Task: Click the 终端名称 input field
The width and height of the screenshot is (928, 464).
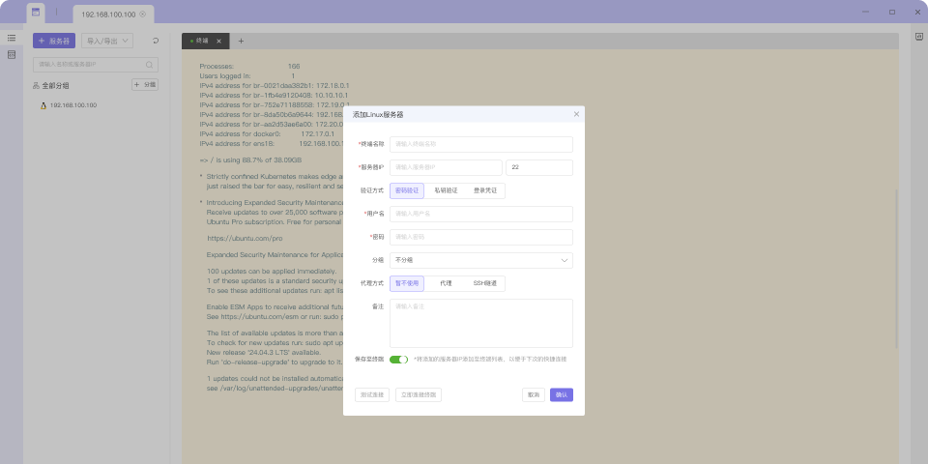Action: click(480, 144)
